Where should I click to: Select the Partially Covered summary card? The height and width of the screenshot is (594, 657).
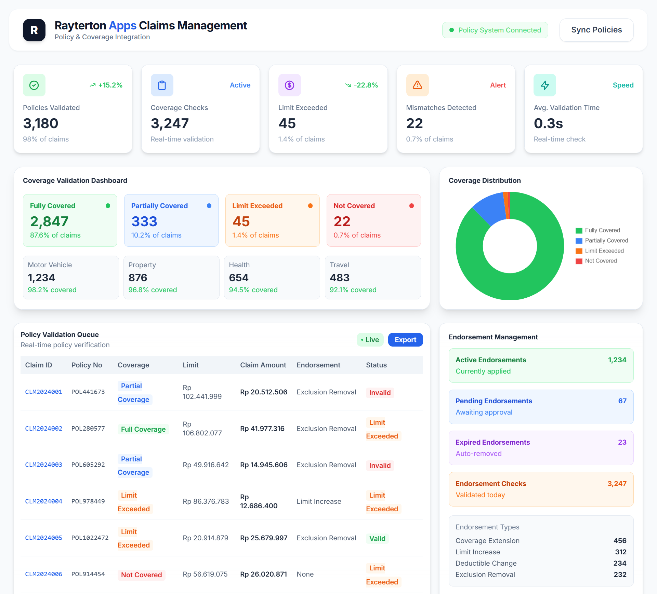[x=171, y=220]
